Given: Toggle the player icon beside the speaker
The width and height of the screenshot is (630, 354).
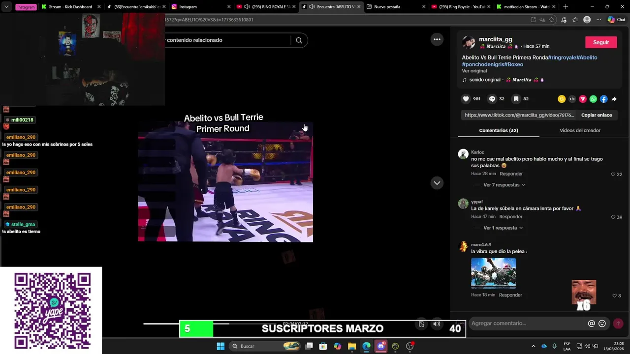Looking at the screenshot, I should coord(421,324).
